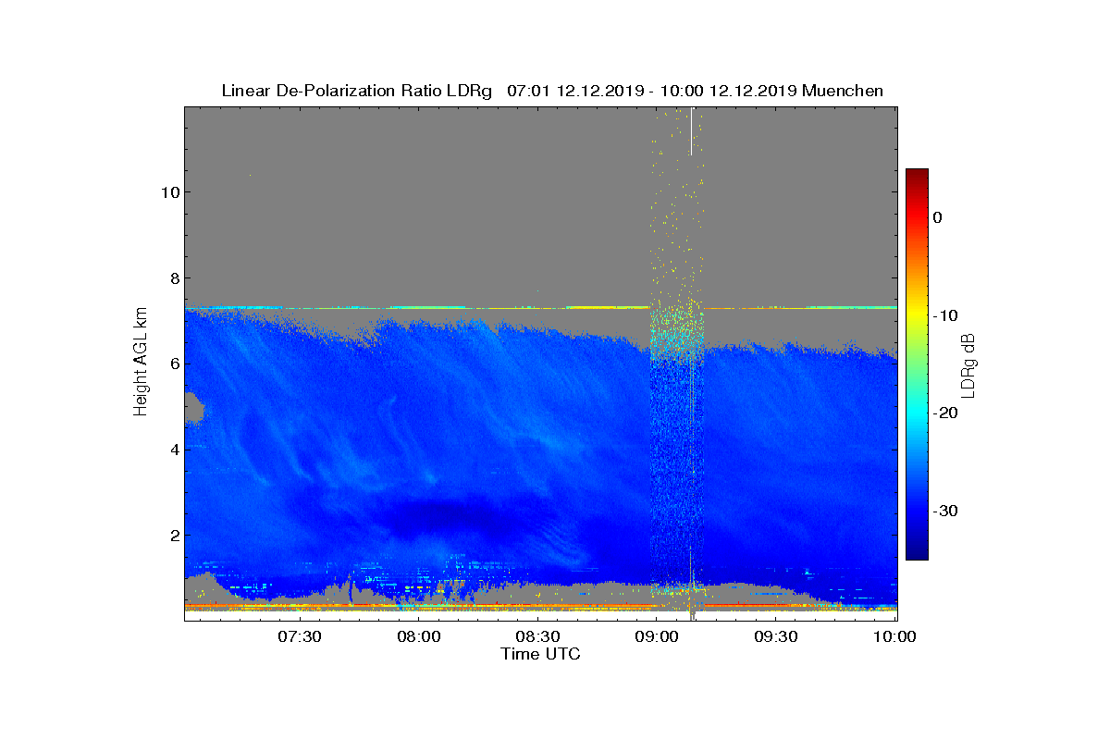Click the 08:30 time tick label
This screenshot has height=740, width=1110.
pyautogui.click(x=537, y=636)
